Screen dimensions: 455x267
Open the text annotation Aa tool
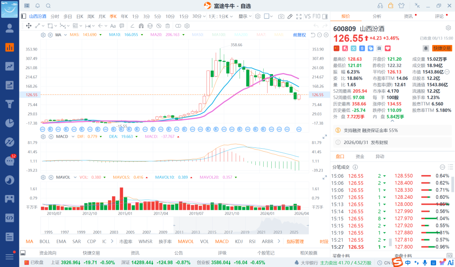coord(113,26)
